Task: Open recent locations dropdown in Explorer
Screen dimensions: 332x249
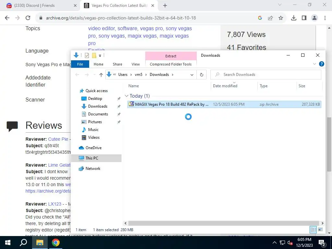Action: point(94,75)
